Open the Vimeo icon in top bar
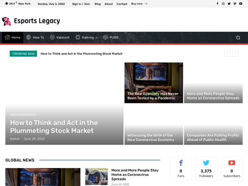Viewport: 248px width, 186px height. point(235,4)
